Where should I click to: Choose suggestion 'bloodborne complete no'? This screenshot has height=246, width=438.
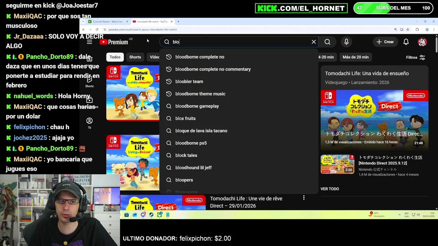click(x=239, y=57)
